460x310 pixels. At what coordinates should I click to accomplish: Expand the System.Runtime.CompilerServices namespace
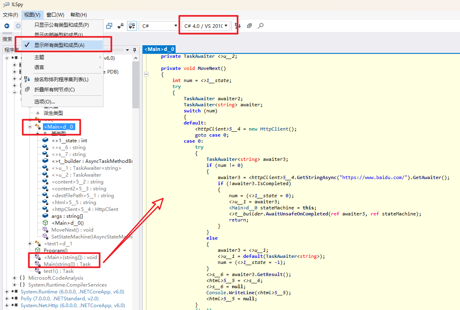pos(15,285)
